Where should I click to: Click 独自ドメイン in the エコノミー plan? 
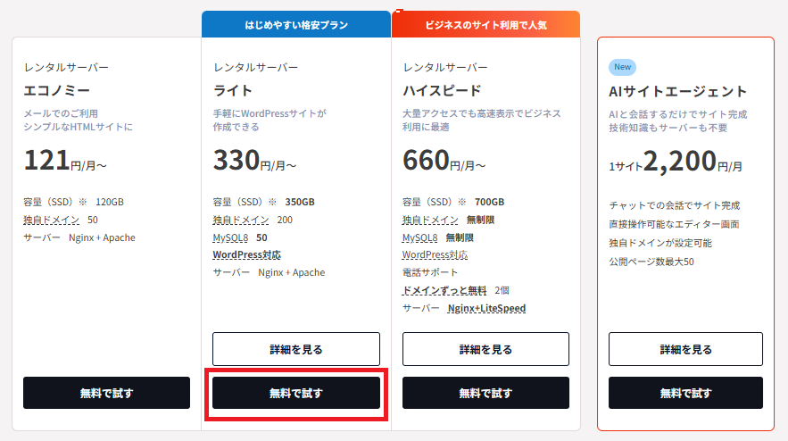(x=52, y=220)
